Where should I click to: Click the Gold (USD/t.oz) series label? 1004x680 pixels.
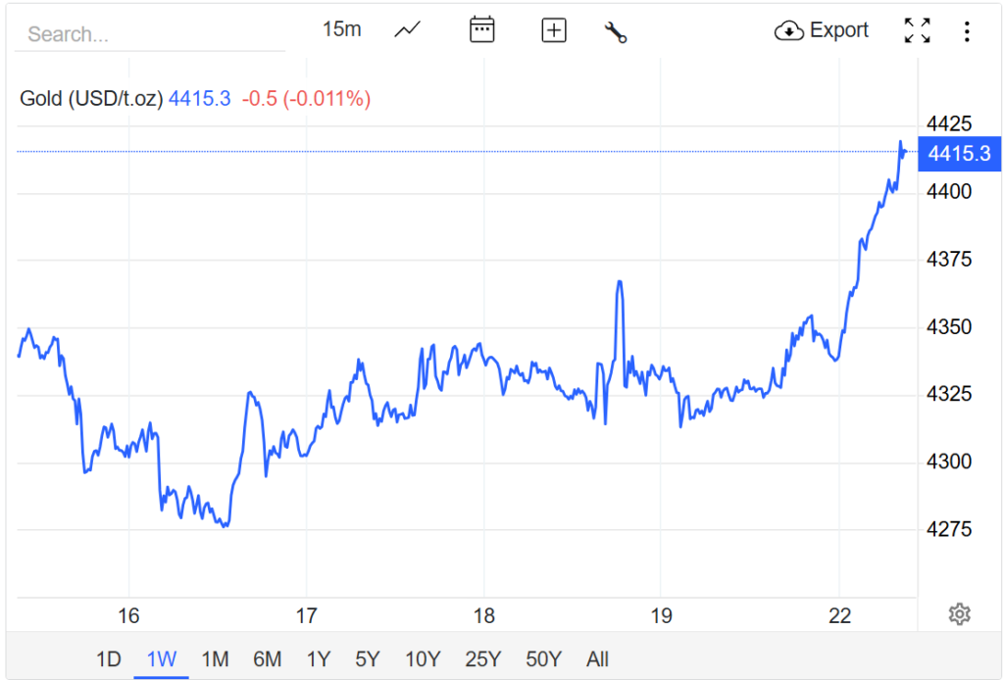(91, 99)
